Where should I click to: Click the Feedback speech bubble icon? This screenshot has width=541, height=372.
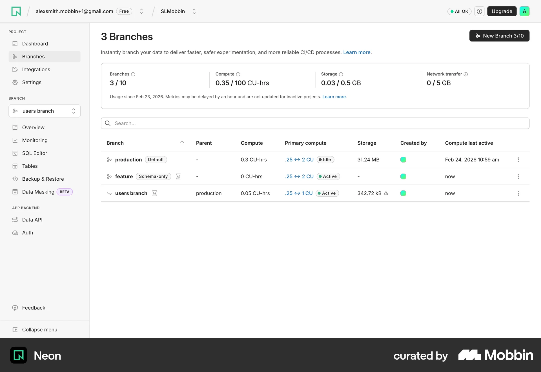(x=15, y=308)
